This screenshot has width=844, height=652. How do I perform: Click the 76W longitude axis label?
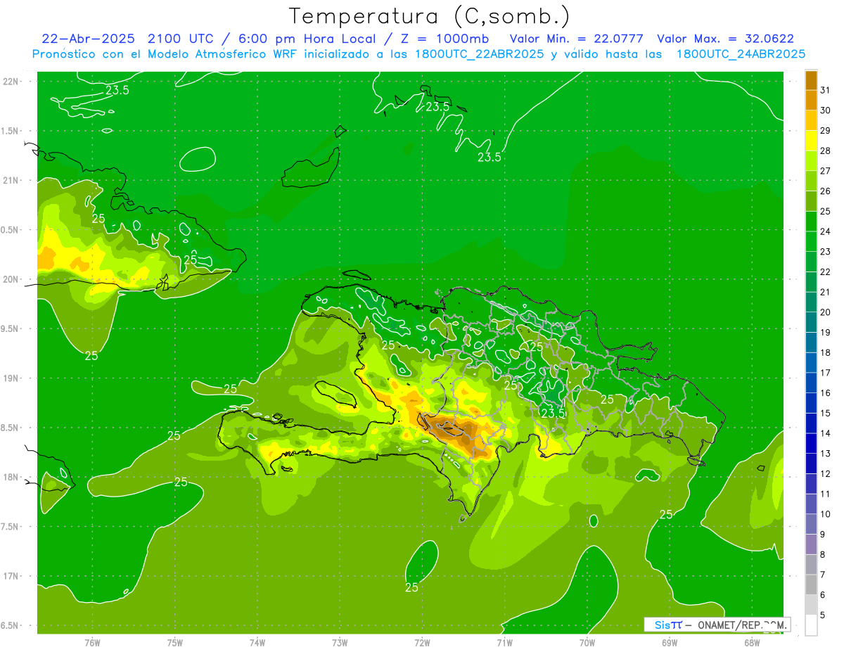point(92,643)
